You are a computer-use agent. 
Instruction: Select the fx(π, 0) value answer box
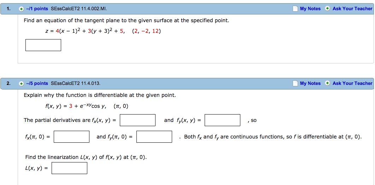[x=71, y=137]
